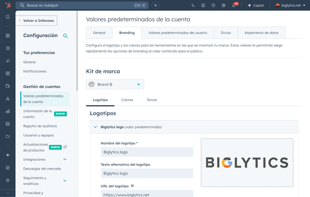
Task: Open the marketing megaphone icon in left rail
Action: coord(8,61)
